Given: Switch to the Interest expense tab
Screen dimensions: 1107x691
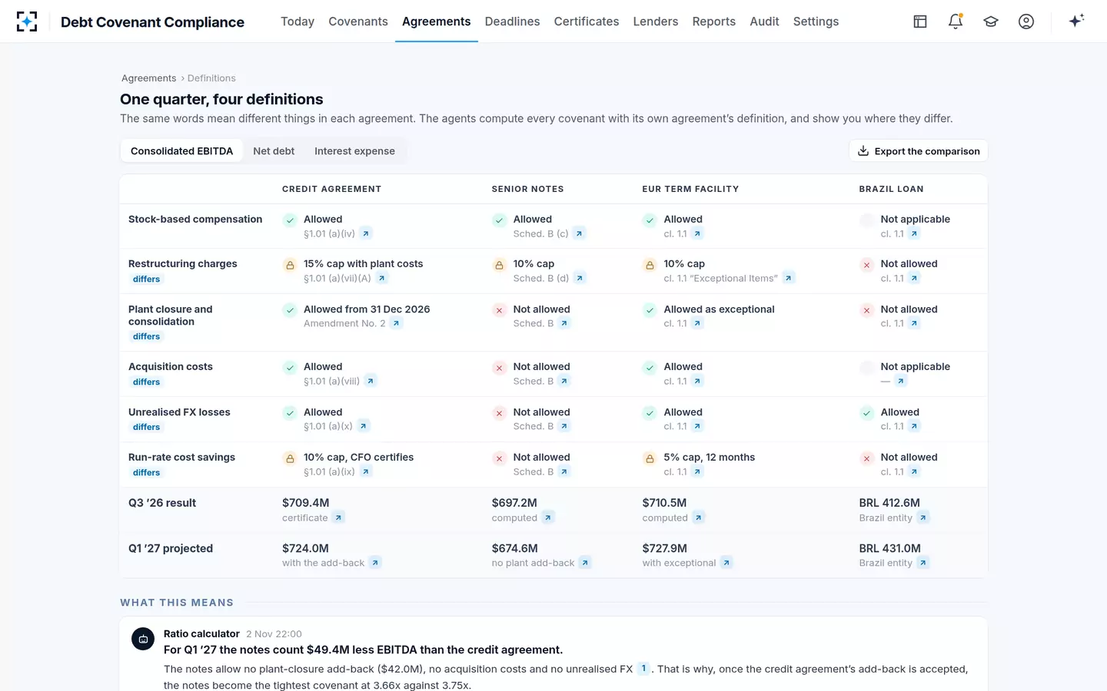Looking at the screenshot, I should click(x=354, y=151).
